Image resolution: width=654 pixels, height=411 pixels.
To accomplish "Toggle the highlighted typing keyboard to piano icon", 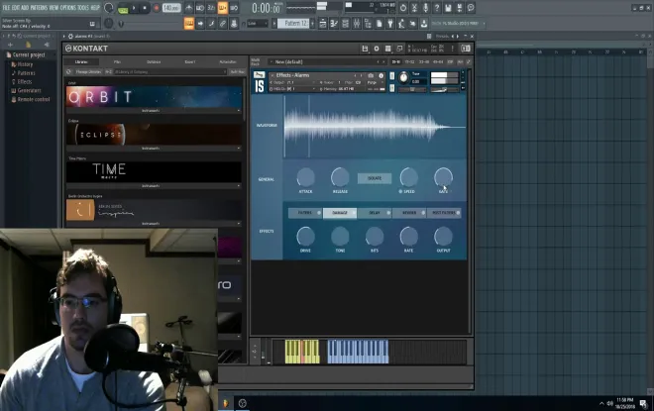I will pyautogui.click(x=189, y=24).
